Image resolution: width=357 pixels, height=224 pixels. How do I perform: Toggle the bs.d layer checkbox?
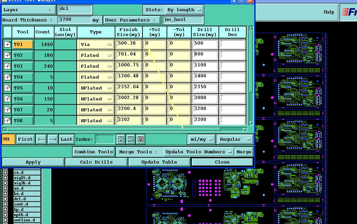5,194
